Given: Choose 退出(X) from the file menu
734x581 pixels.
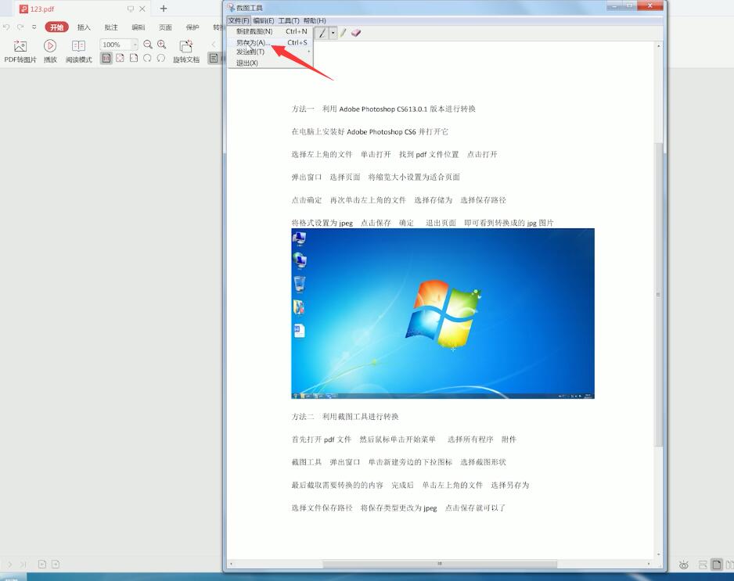Looking at the screenshot, I should click(x=271, y=63).
